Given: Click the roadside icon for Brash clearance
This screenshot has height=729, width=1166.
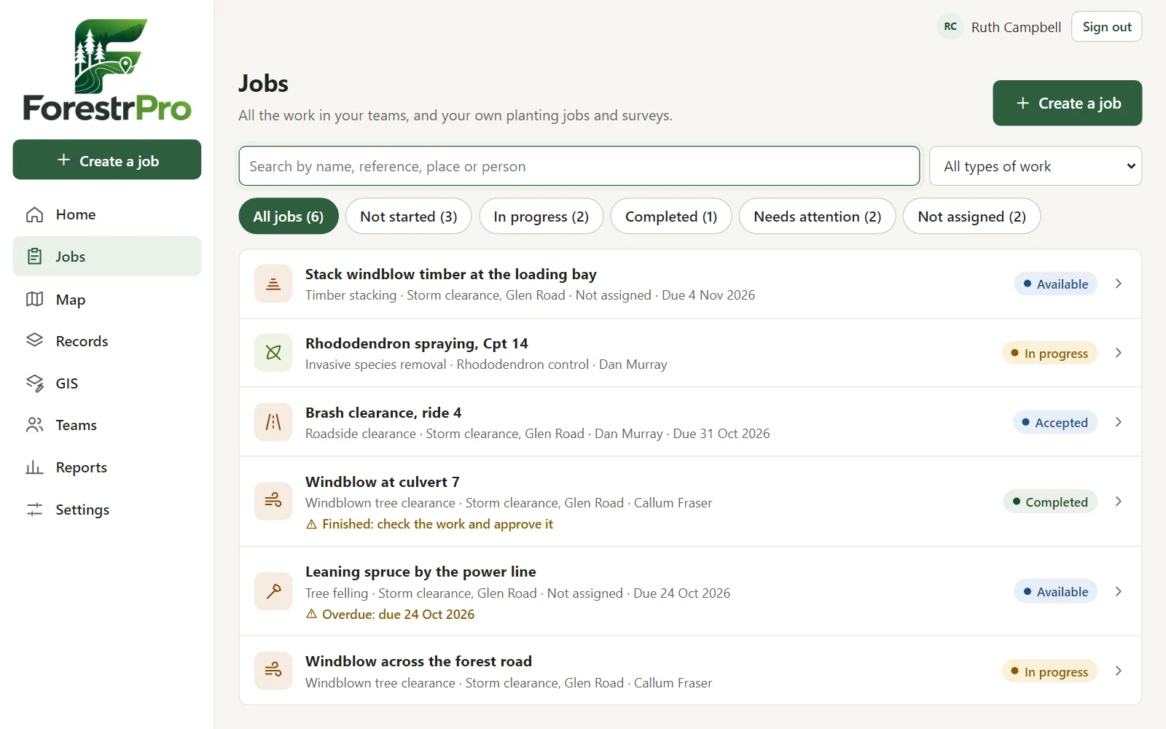Looking at the screenshot, I should point(273,422).
